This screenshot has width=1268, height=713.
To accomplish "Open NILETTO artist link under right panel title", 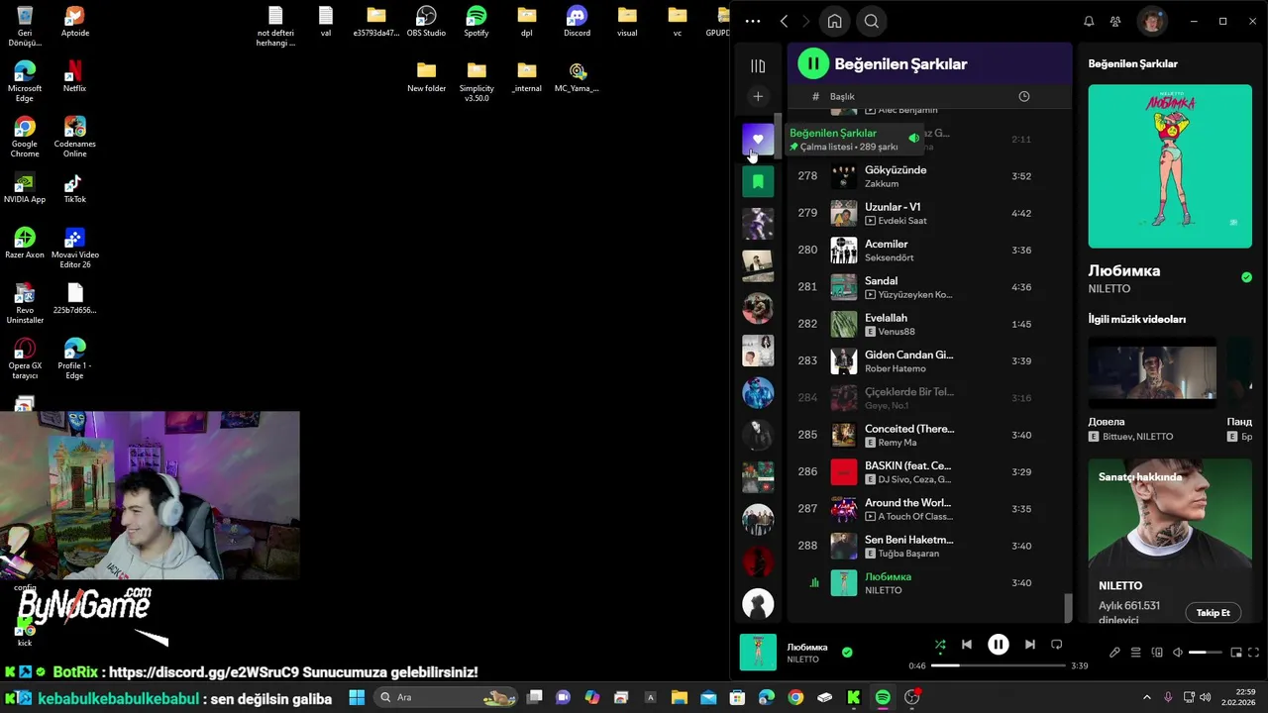I will tap(1109, 289).
